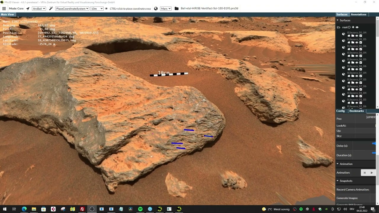Click the scene filename Bell-etal-HiRISE-Ventifact-Sol-180-8195.pro3d
This screenshot has height=213, width=379.
(209, 9)
